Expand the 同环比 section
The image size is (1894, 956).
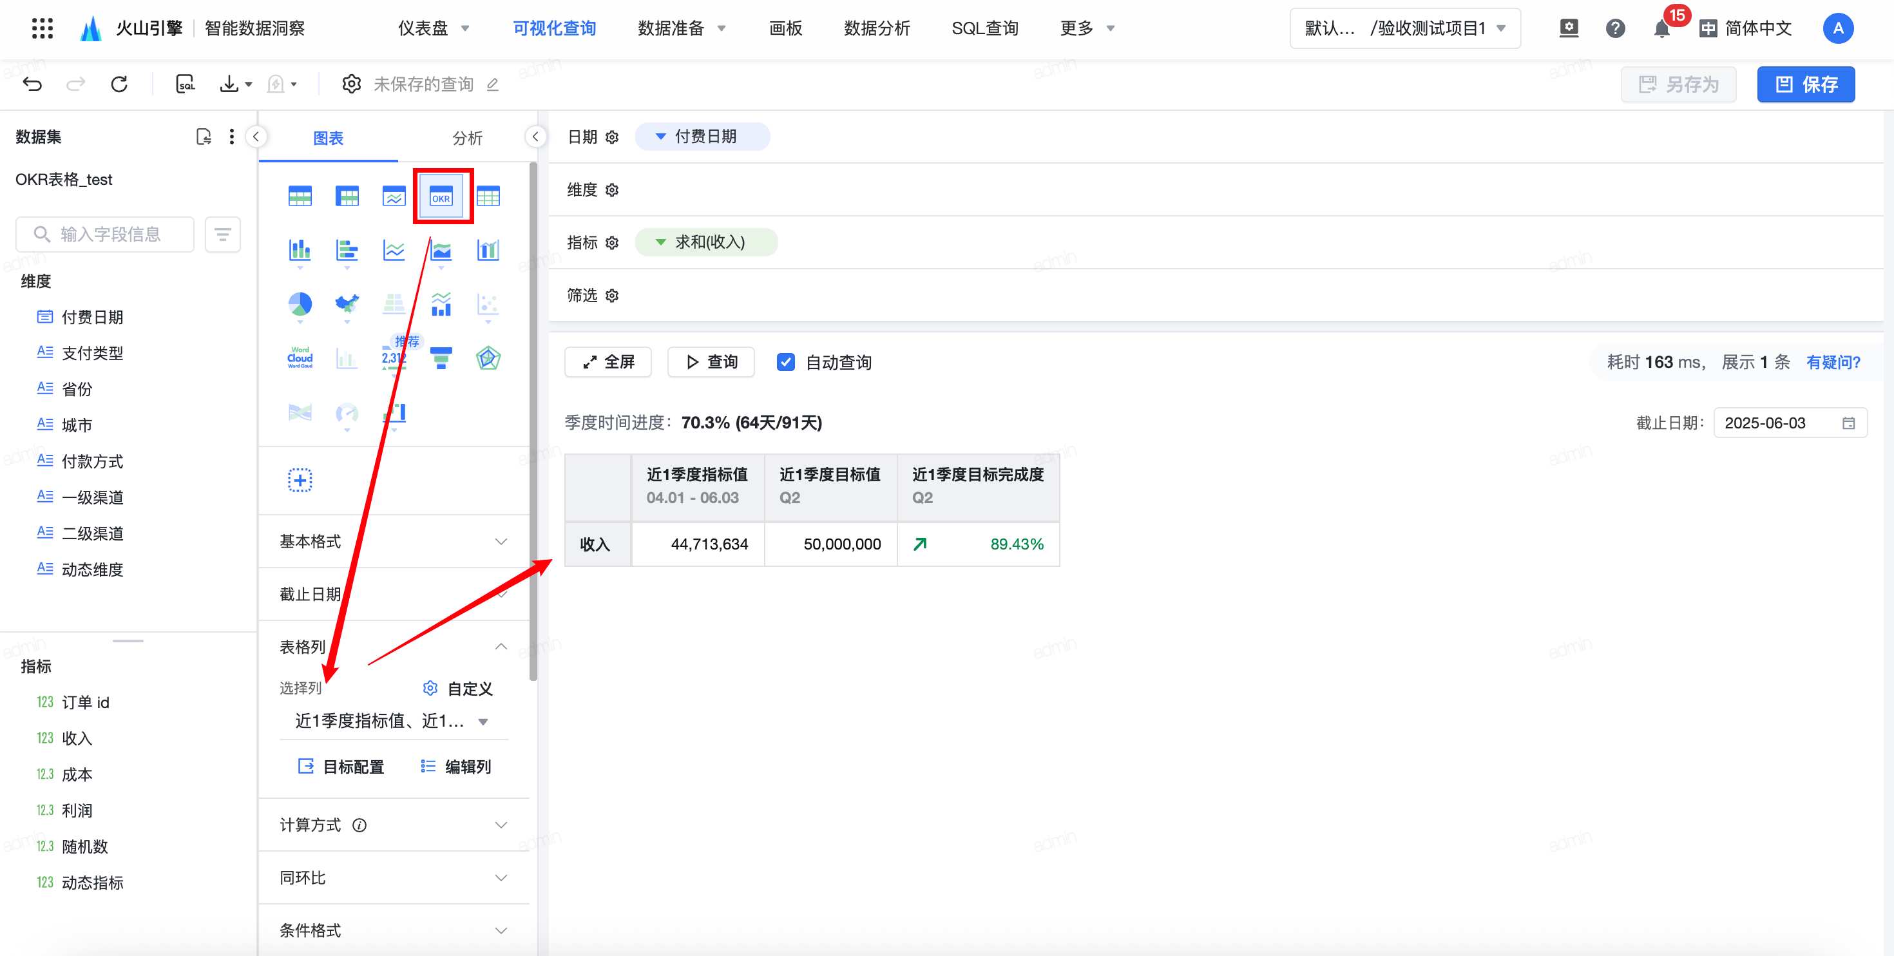coord(394,878)
